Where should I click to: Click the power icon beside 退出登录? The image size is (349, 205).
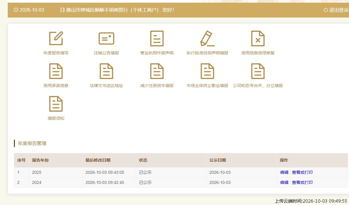(326, 10)
